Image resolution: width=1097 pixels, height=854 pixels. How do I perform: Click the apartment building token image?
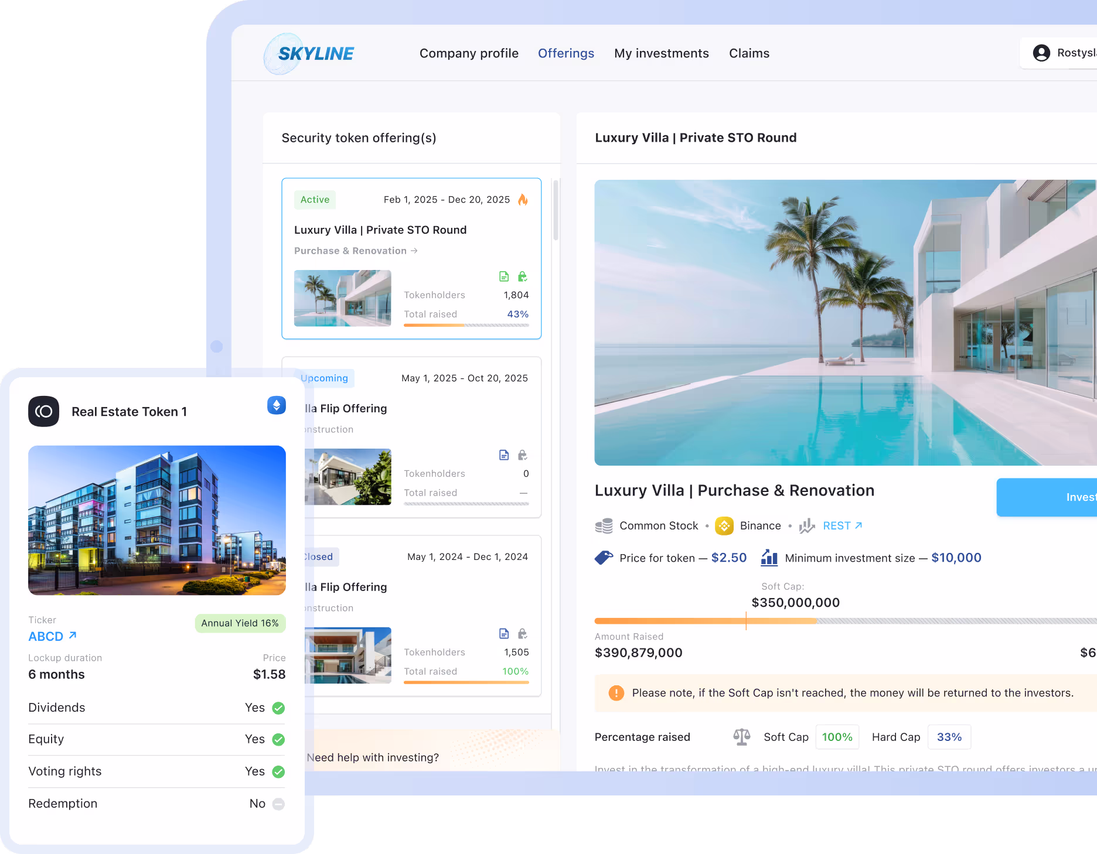click(x=157, y=520)
